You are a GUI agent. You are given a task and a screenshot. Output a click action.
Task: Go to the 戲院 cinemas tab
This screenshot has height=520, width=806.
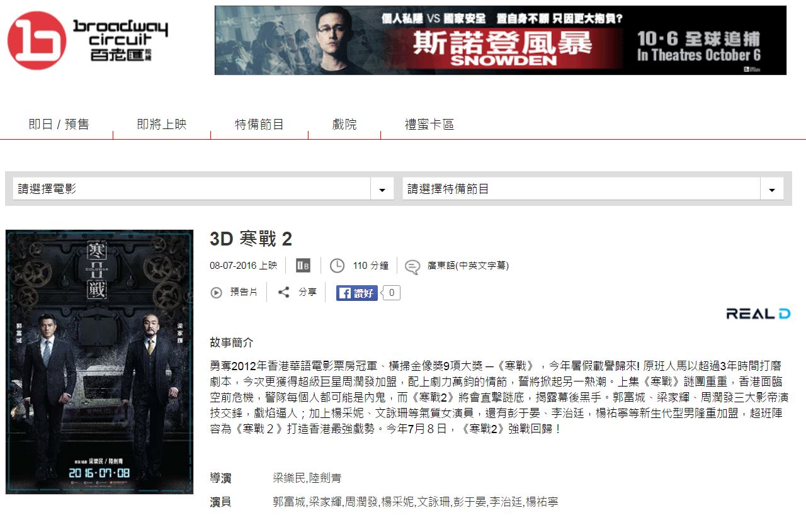pyautogui.click(x=344, y=125)
